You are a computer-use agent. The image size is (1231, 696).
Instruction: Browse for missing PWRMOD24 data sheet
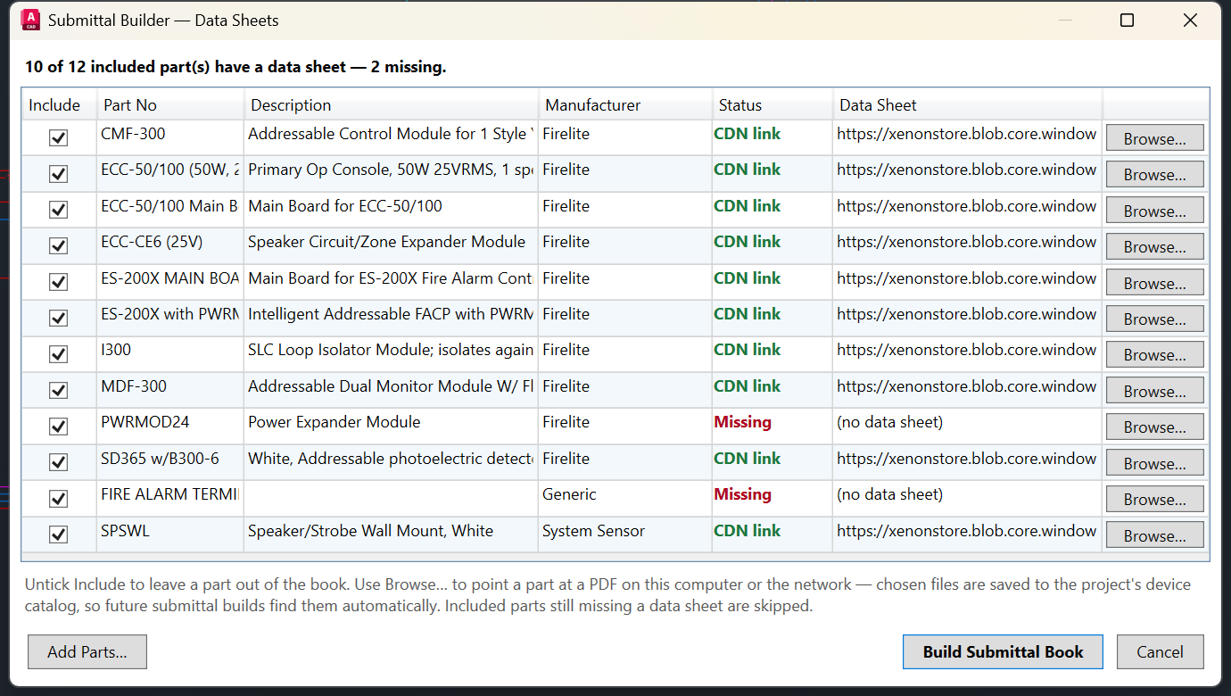click(x=1154, y=427)
